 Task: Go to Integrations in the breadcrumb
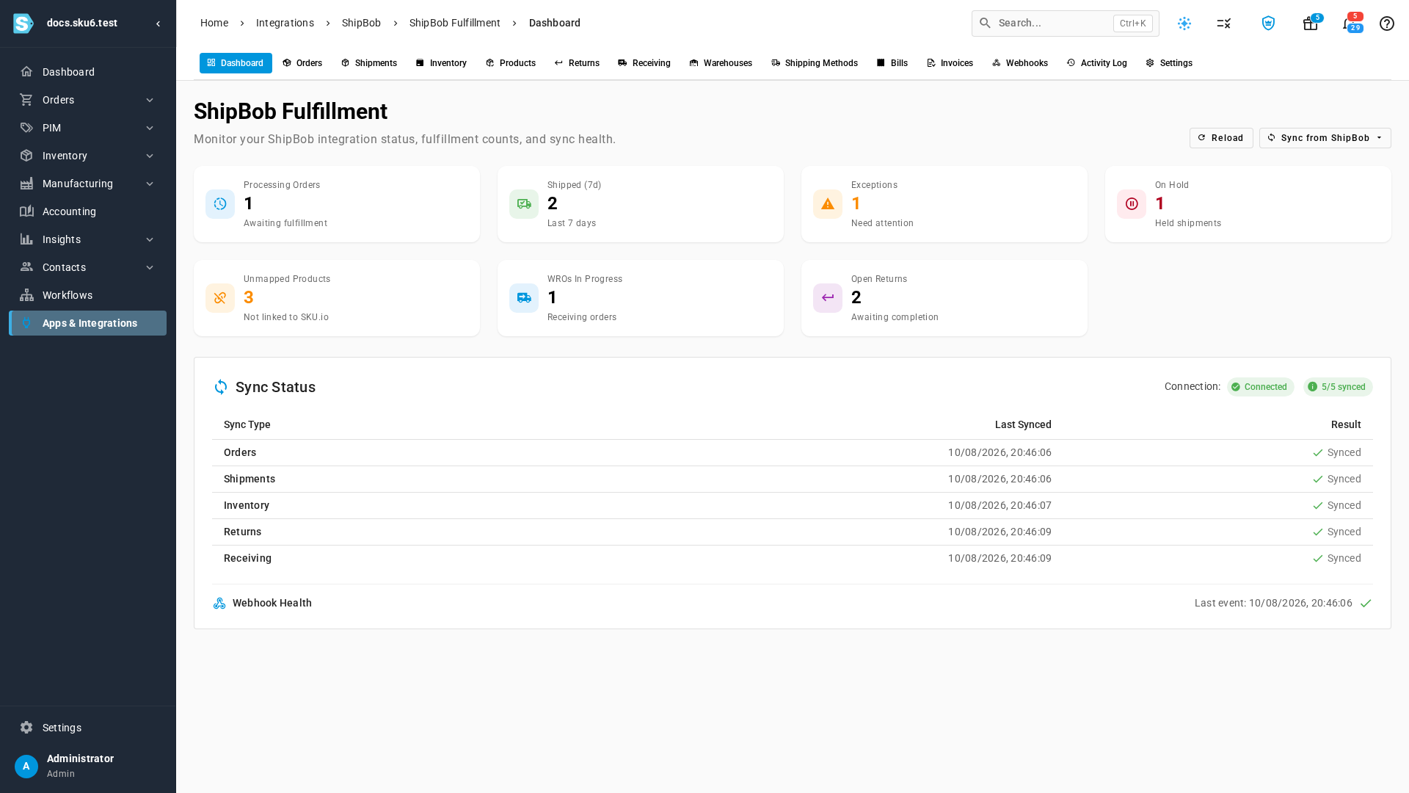[285, 23]
